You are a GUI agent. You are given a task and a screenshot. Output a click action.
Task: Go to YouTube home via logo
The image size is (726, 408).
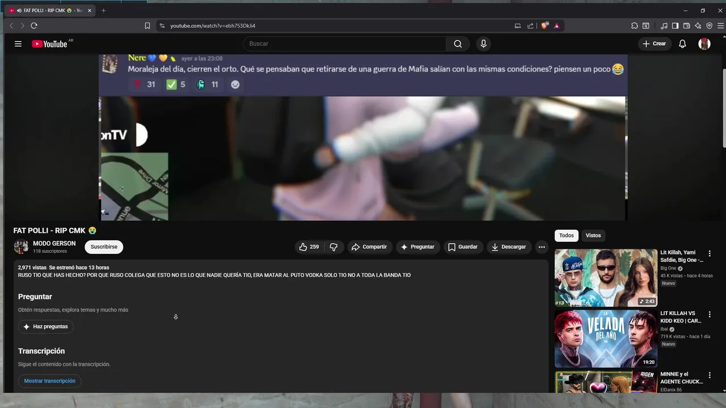coord(49,44)
